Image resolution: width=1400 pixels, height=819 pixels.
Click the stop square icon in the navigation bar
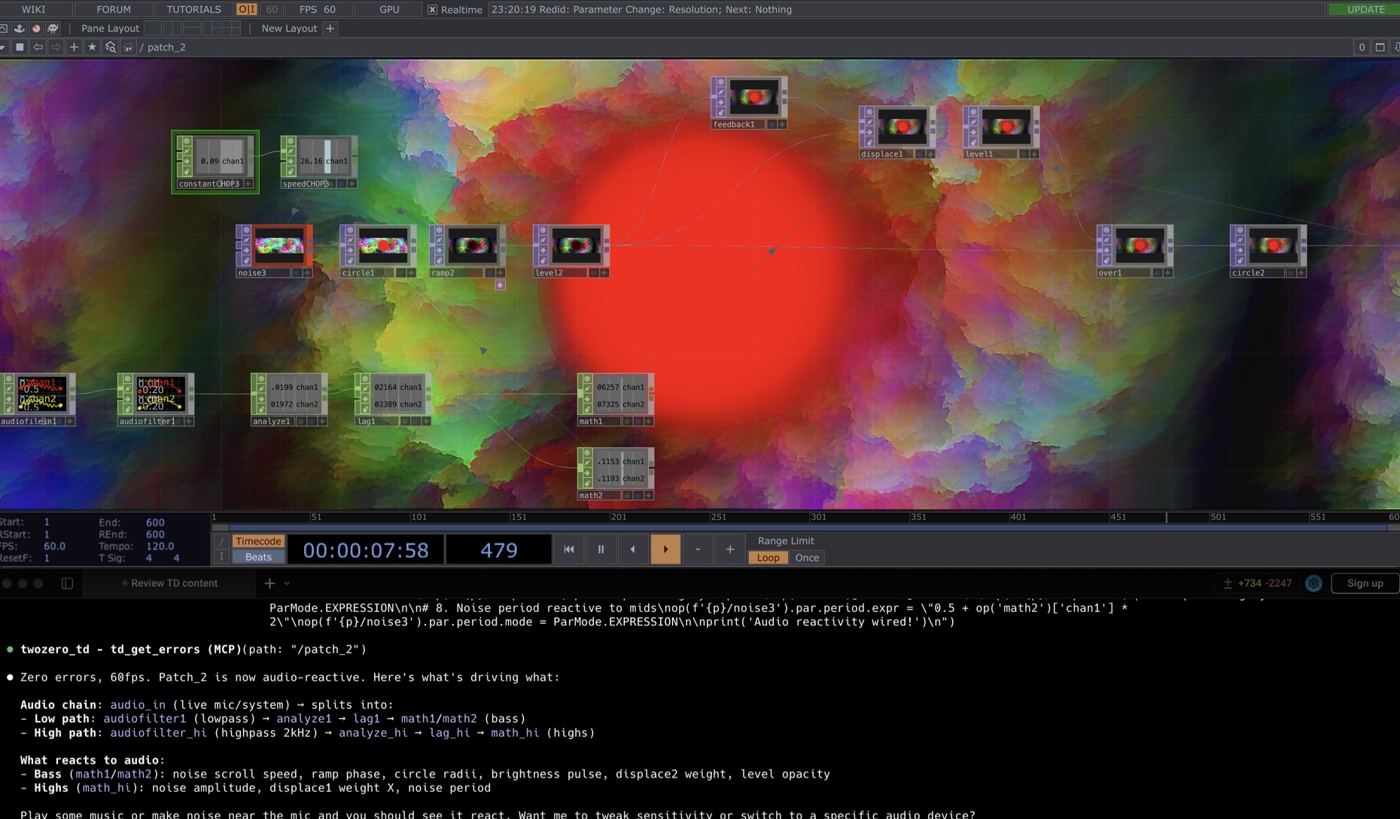coord(20,47)
